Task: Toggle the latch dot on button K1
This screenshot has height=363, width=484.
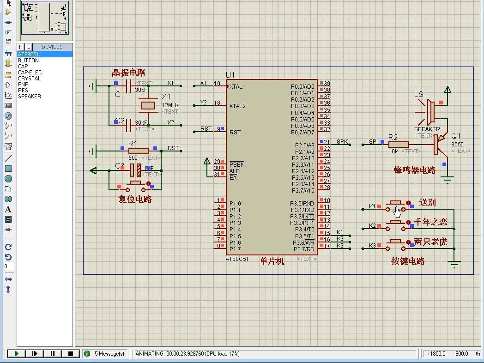Action: [408, 203]
